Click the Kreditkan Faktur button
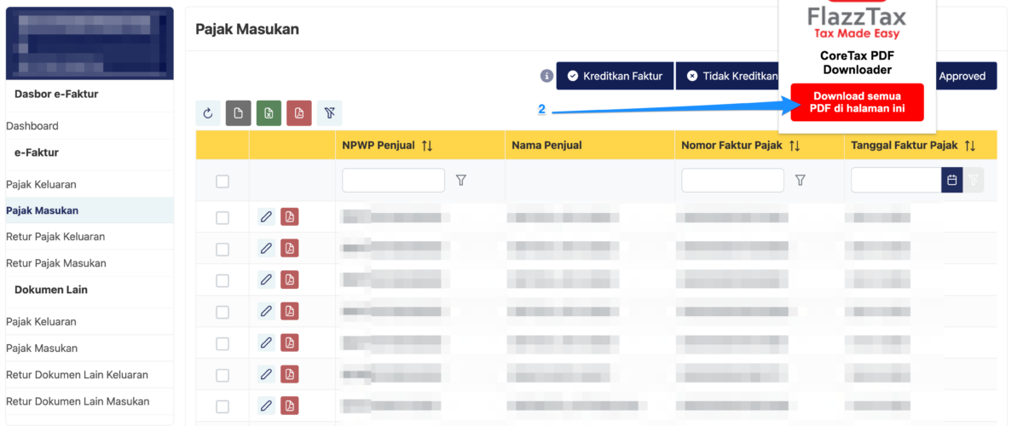 tap(615, 76)
